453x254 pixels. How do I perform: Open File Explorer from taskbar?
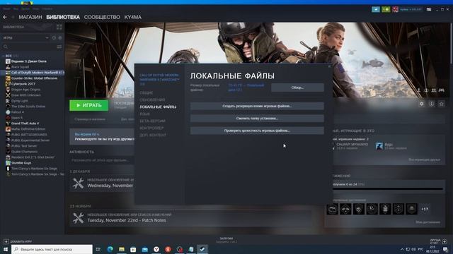point(122,249)
